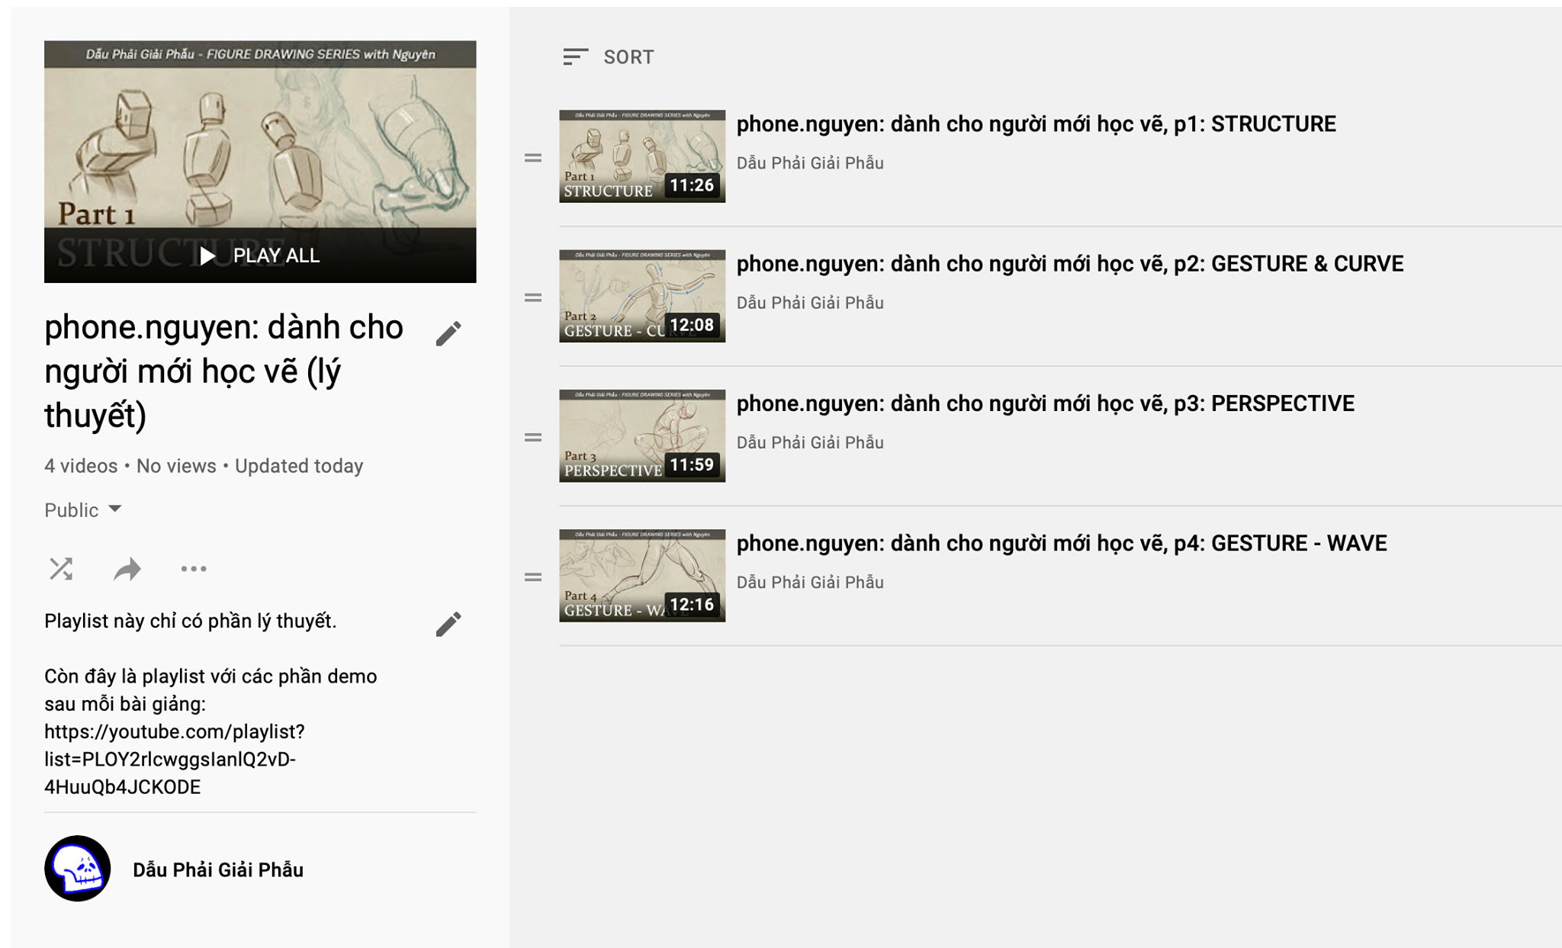Click the Part 3 PERSPECTIVE thumbnail
This screenshot has width=1562, height=948.
(x=641, y=435)
